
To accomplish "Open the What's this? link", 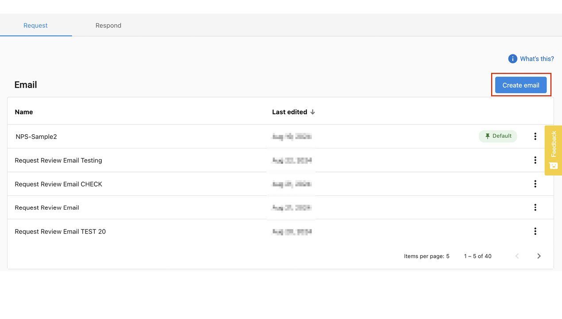I will [536, 59].
